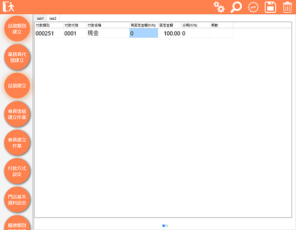The height and width of the screenshot is (230, 296).
Task: Open 廠牌類別 sidebar button at the bottom
Action: pyautogui.click(x=17, y=223)
